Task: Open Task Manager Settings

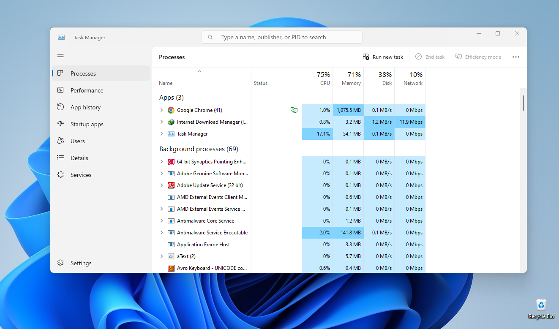Action: (101, 263)
